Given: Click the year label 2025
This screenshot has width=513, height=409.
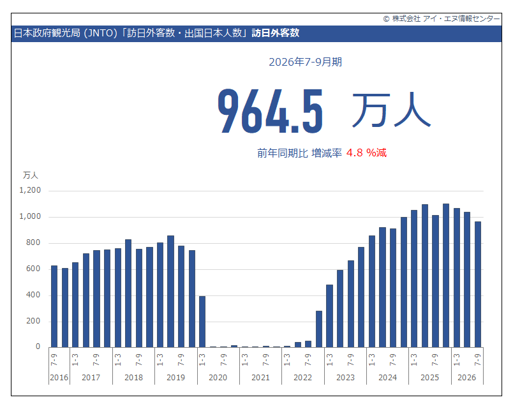Looking at the screenshot, I should click(x=429, y=378).
